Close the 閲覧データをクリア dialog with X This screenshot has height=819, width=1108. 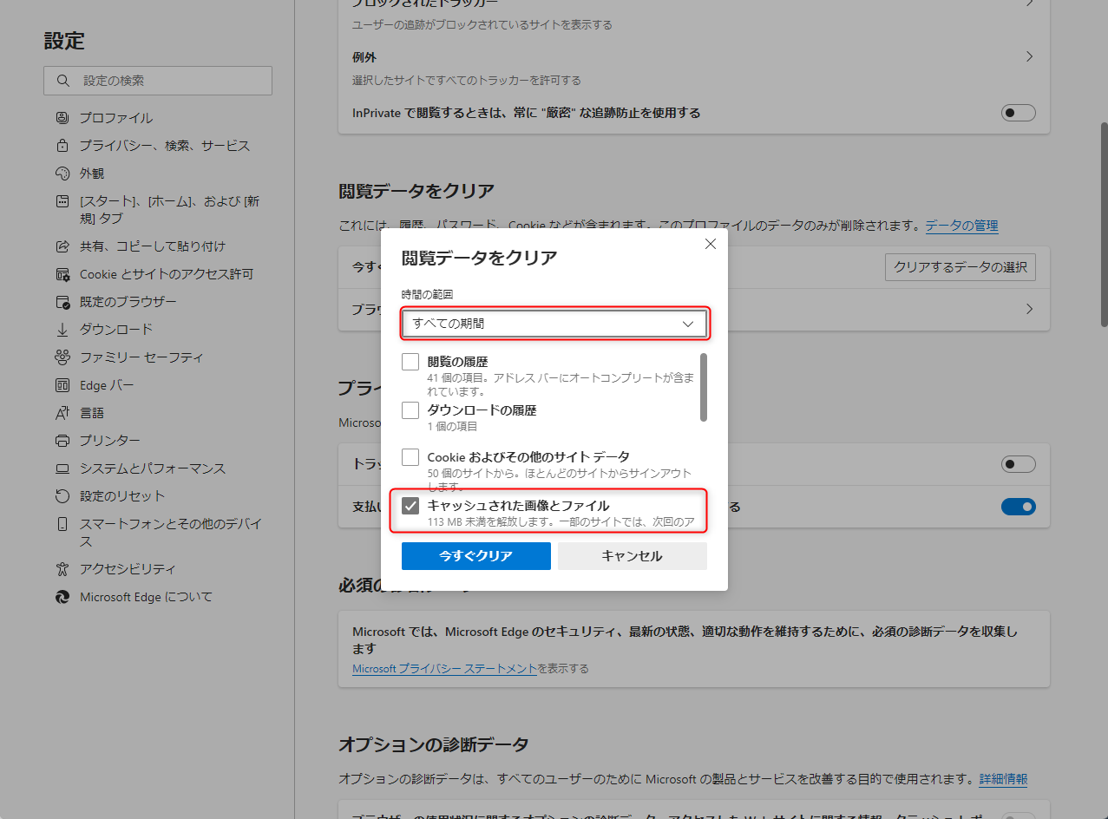pos(711,245)
